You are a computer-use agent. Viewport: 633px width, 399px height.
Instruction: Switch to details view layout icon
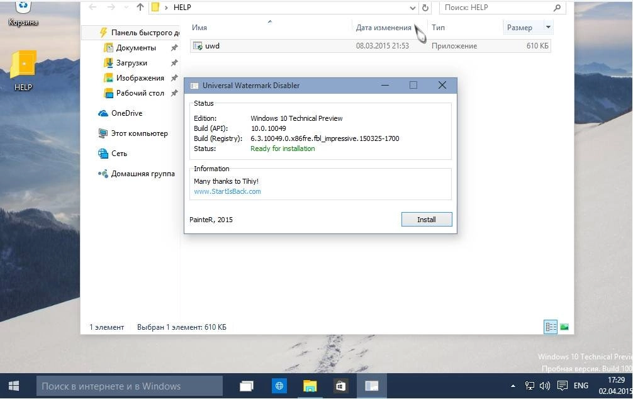tap(551, 327)
